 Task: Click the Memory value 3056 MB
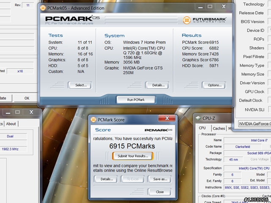(131, 62)
